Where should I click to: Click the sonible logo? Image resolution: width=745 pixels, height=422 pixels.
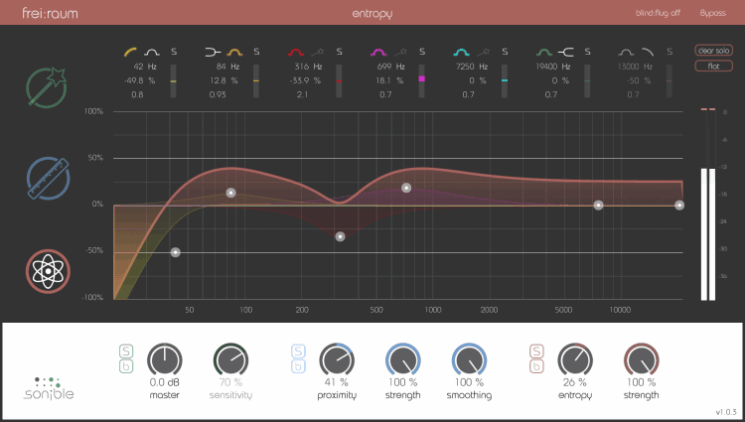point(49,388)
